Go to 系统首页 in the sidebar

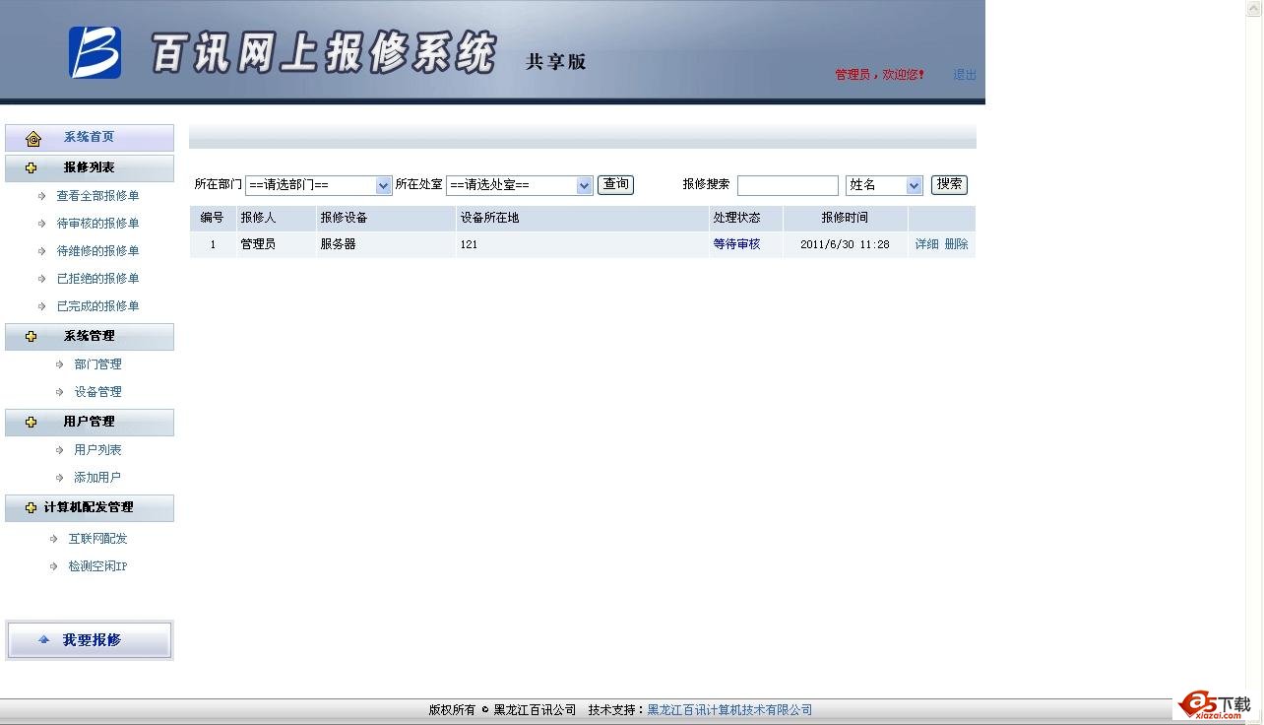pyautogui.click(x=90, y=138)
